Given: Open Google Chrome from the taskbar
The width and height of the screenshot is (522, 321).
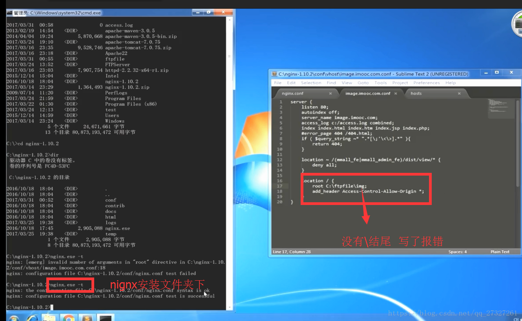Looking at the screenshot, I should coord(69,318).
